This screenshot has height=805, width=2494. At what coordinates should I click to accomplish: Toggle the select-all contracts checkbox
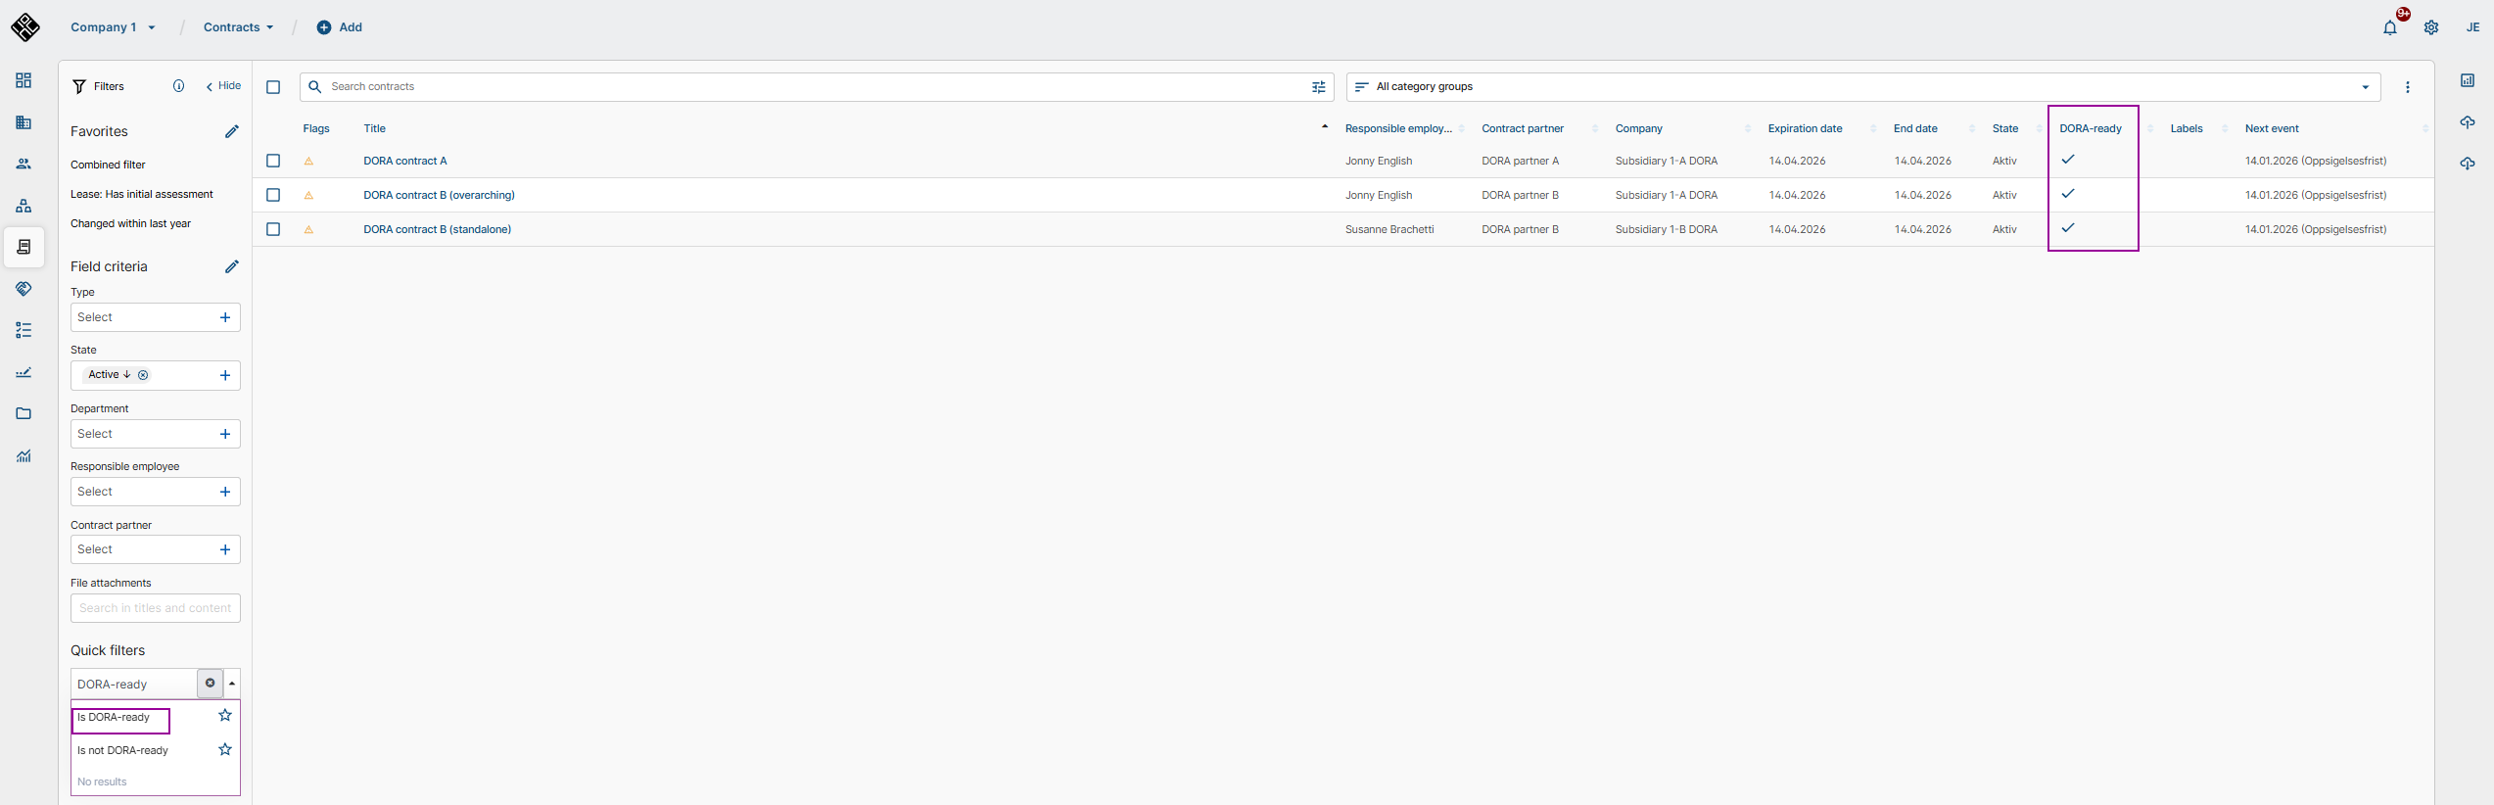[x=273, y=87]
